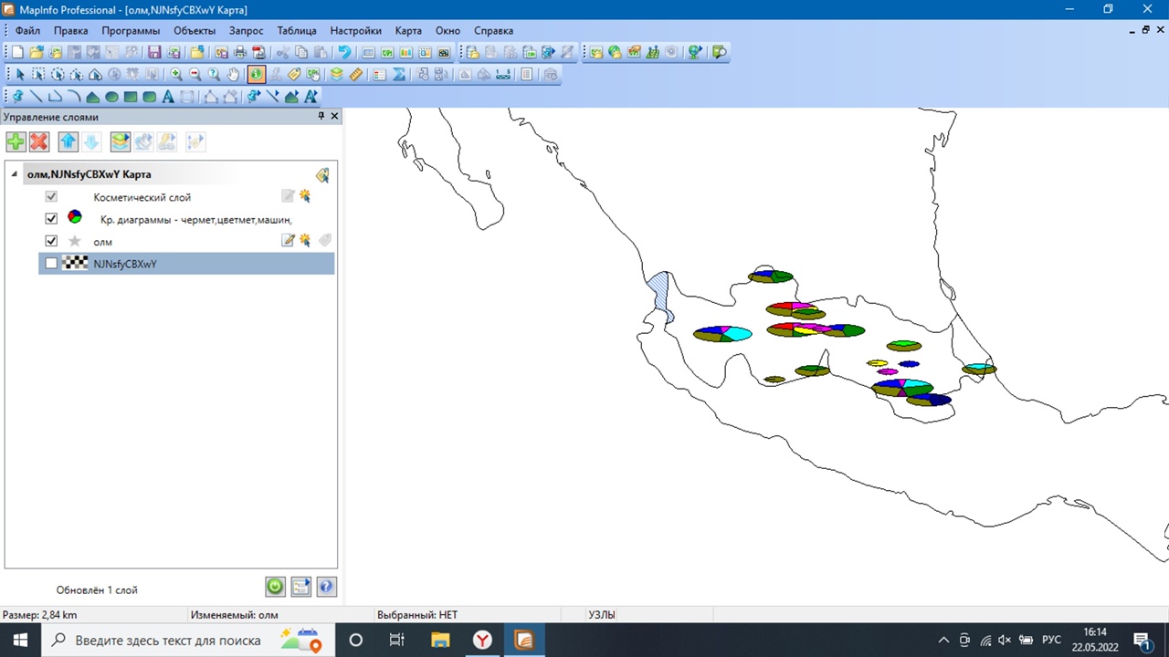Screen dimensions: 1169x657
Task: Select the Info tool in toolbar
Action: coord(257,75)
